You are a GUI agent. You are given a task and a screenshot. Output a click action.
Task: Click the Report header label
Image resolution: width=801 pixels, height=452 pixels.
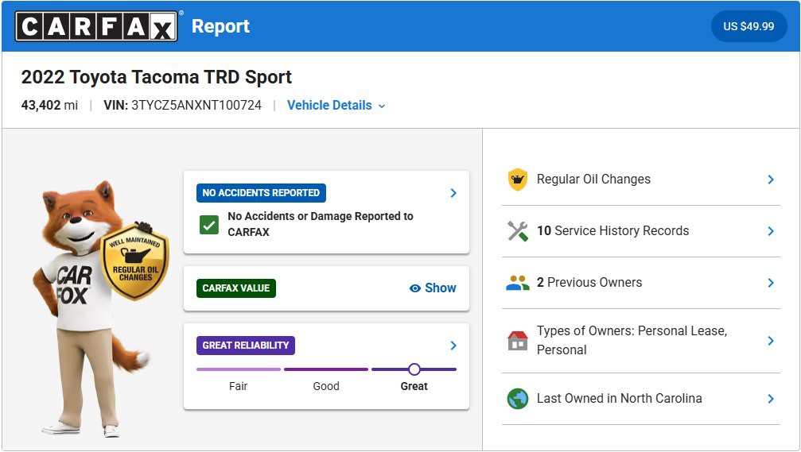[x=220, y=26]
